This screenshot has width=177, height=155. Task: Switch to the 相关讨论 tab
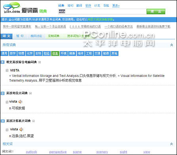36,36
